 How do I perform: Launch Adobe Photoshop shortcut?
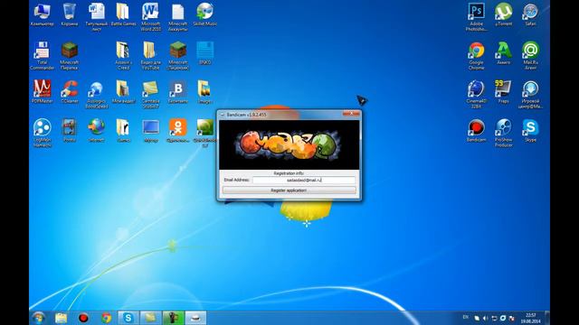(477, 17)
